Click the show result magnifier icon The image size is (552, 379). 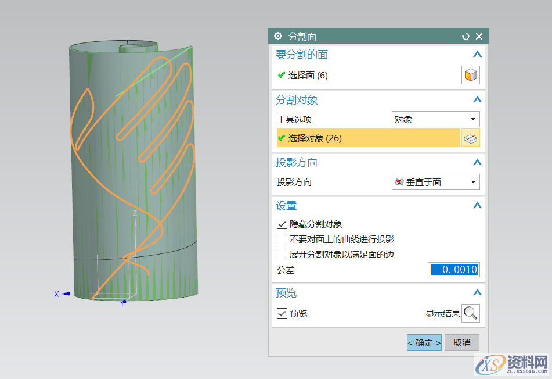[x=471, y=313]
